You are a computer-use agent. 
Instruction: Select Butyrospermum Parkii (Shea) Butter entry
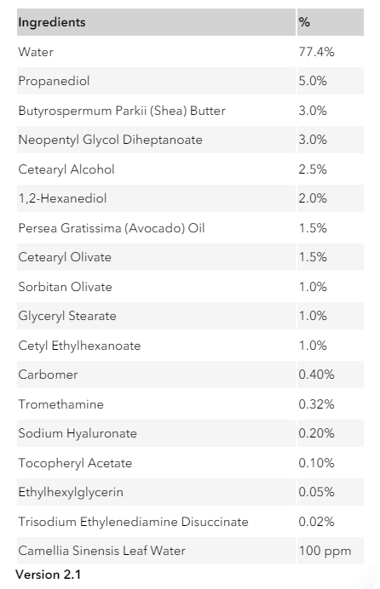122,111
